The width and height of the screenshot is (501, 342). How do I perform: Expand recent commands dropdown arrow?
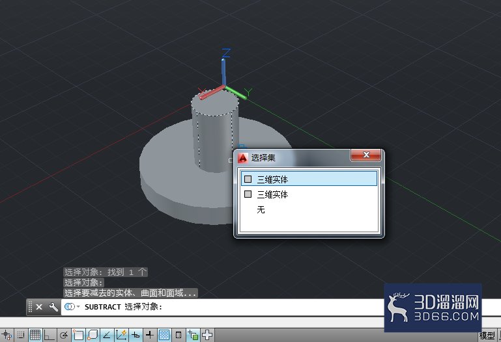(78, 307)
